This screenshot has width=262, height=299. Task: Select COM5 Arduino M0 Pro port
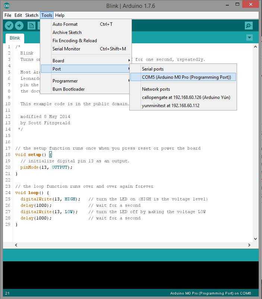(183, 77)
